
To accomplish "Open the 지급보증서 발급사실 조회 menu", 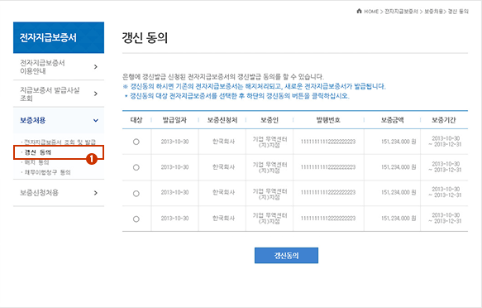I will (50, 94).
